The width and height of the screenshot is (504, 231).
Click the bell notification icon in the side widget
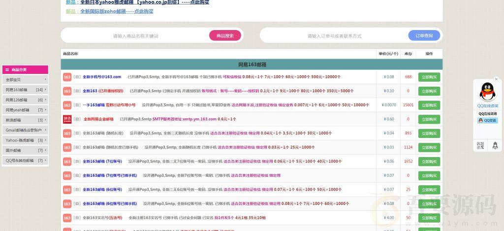point(495,145)
